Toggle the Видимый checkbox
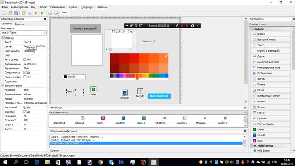The image size is (295, 166). [24, 112]
